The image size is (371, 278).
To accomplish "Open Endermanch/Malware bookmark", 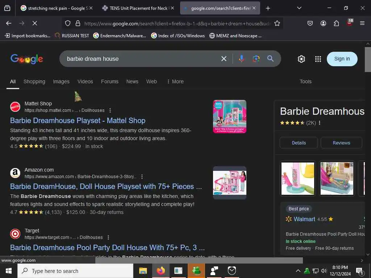I will click(120, 36).
